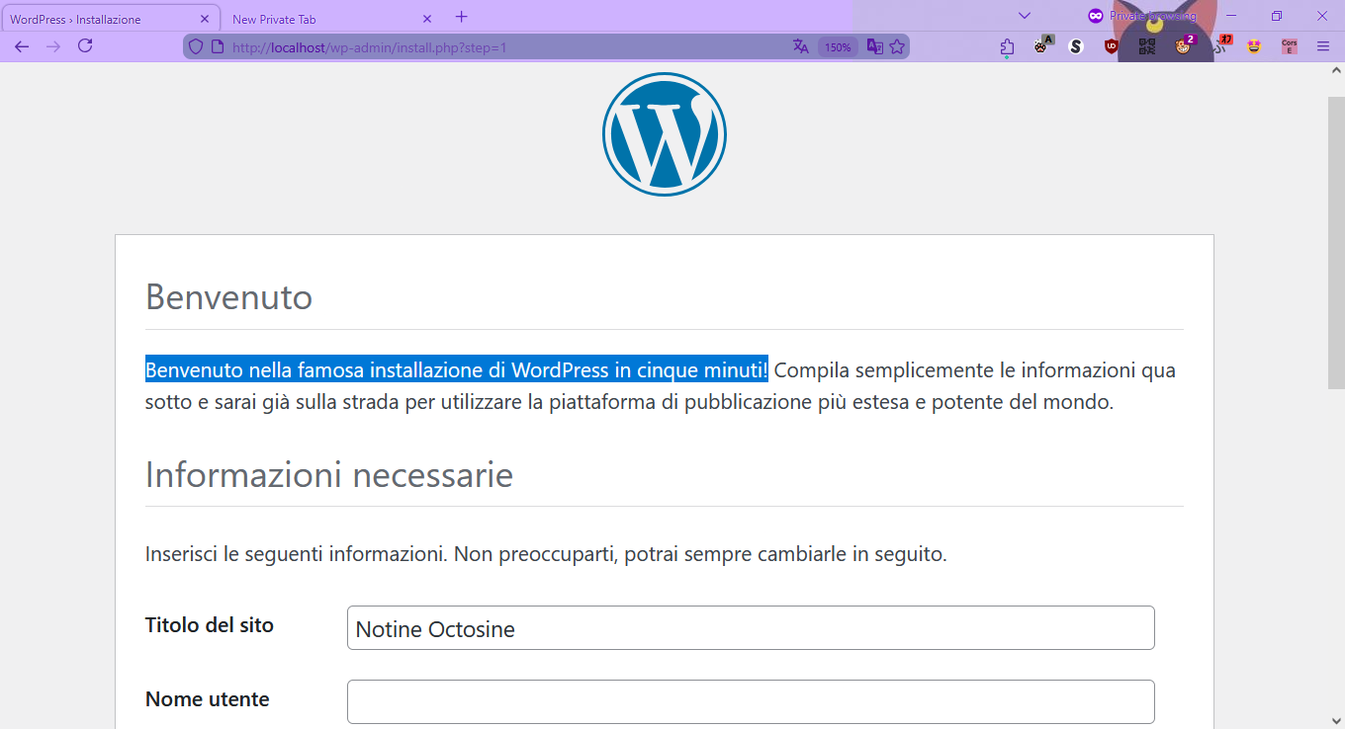The height and width of the screenshot is (729, 1345).
Task: Click inside the Nome utente field
Action: click(x=751, y=701)
